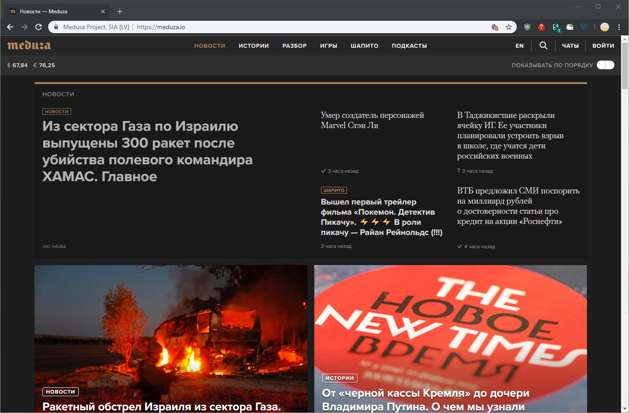Go back with the browser back arrow

[x=10, y=27]
